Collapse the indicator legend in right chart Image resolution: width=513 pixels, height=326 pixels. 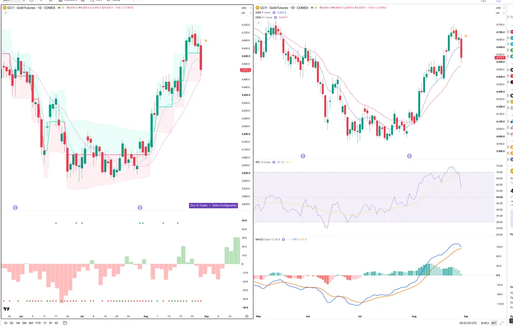pos(258,22)
